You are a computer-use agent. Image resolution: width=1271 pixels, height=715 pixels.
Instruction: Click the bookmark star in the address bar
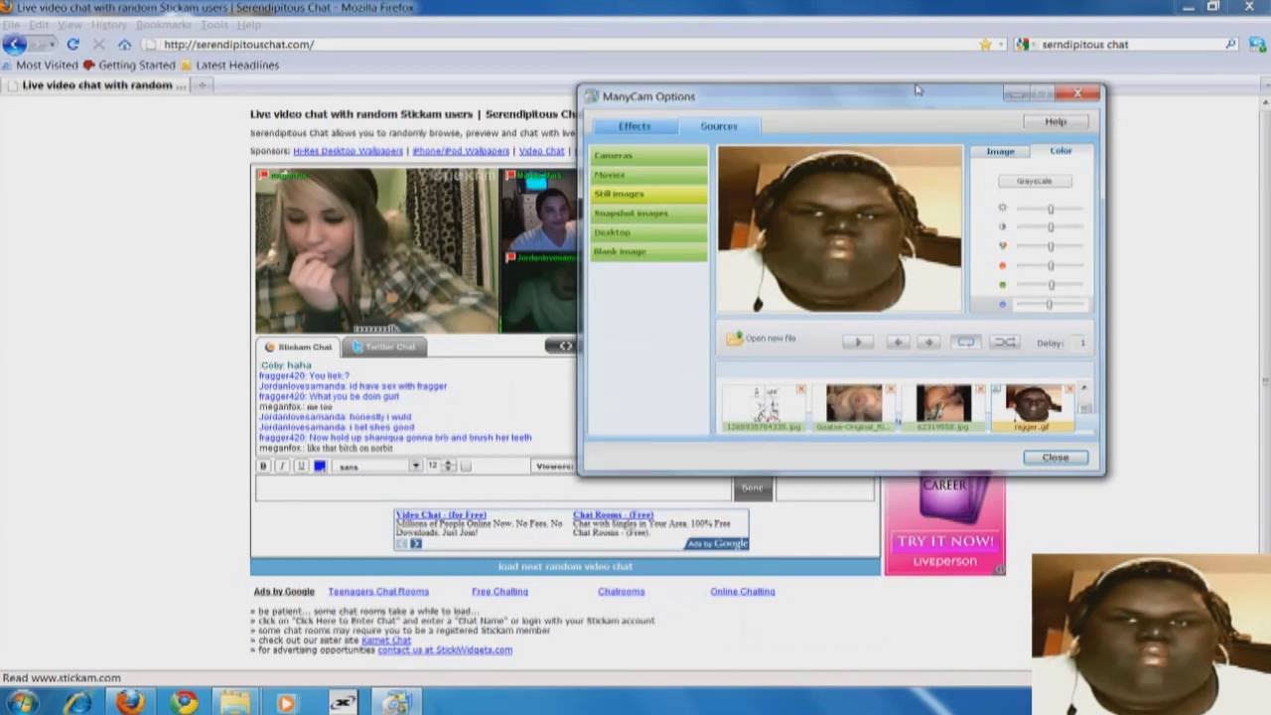coord(985,44)
